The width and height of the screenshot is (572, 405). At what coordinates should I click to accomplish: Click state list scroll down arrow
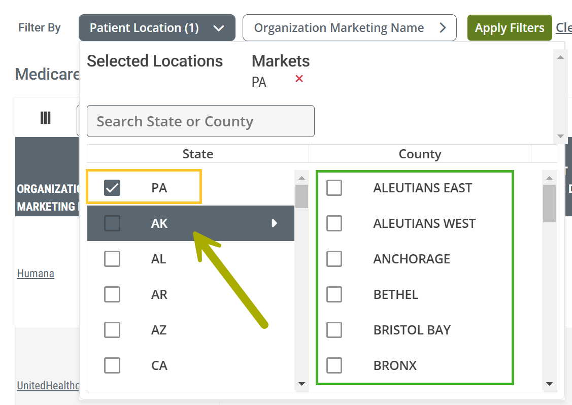(x=301, y=384)
